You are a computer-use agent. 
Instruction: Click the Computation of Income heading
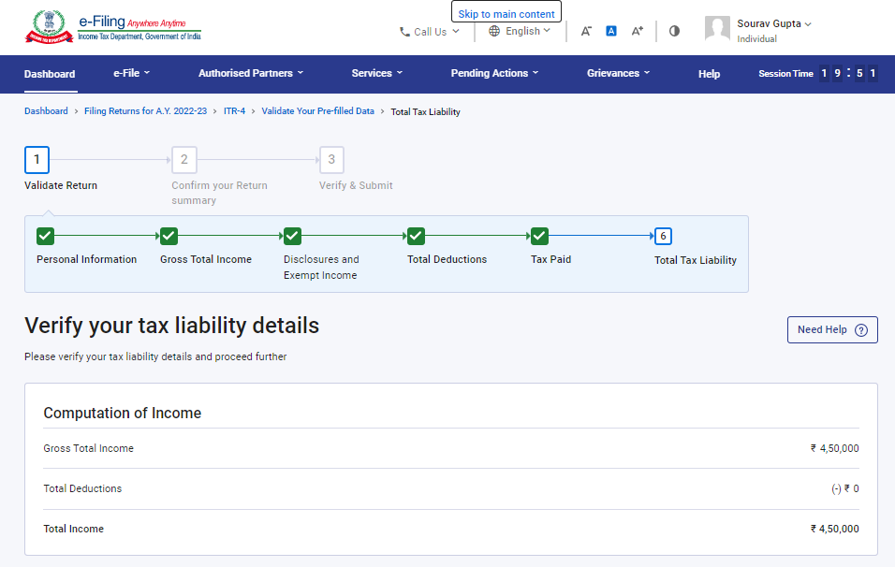click(122, 413)
